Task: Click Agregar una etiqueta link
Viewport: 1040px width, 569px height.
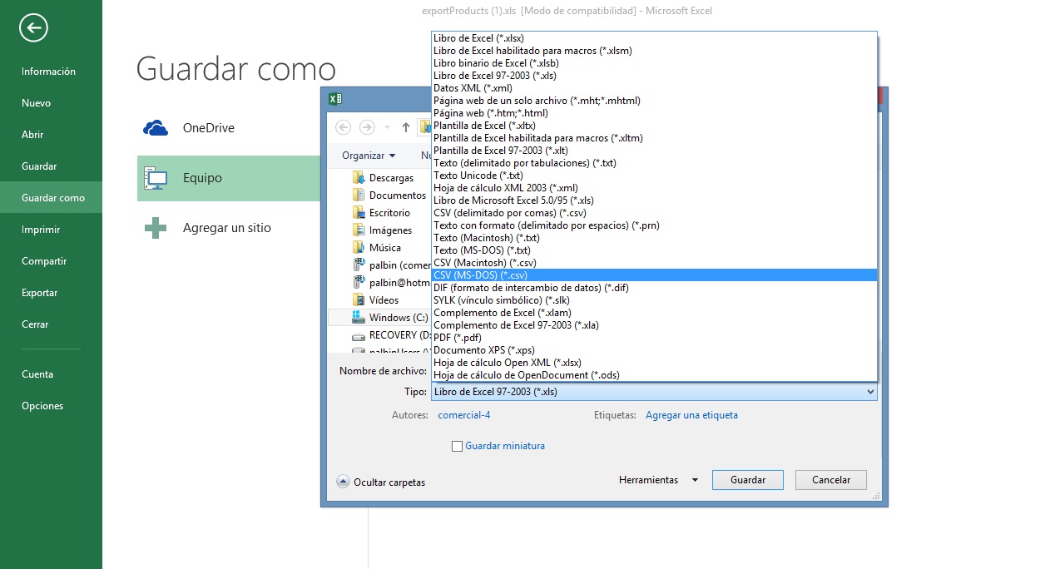Action: [x=691, y=415]
